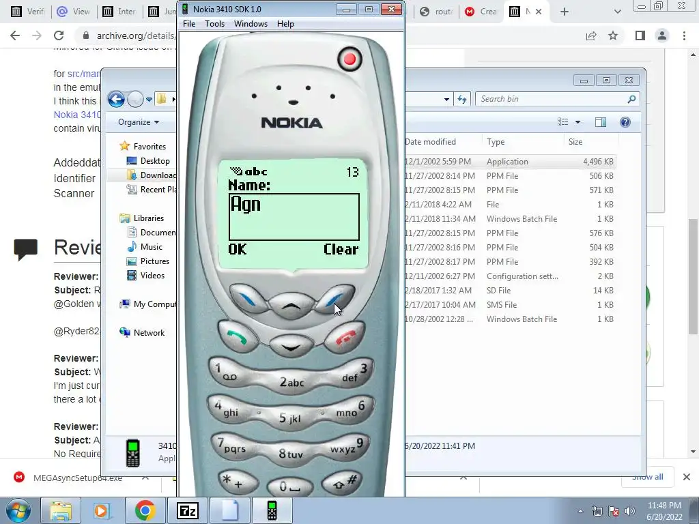Open the Windows menu in Nokia SDK

click(251, 24)
